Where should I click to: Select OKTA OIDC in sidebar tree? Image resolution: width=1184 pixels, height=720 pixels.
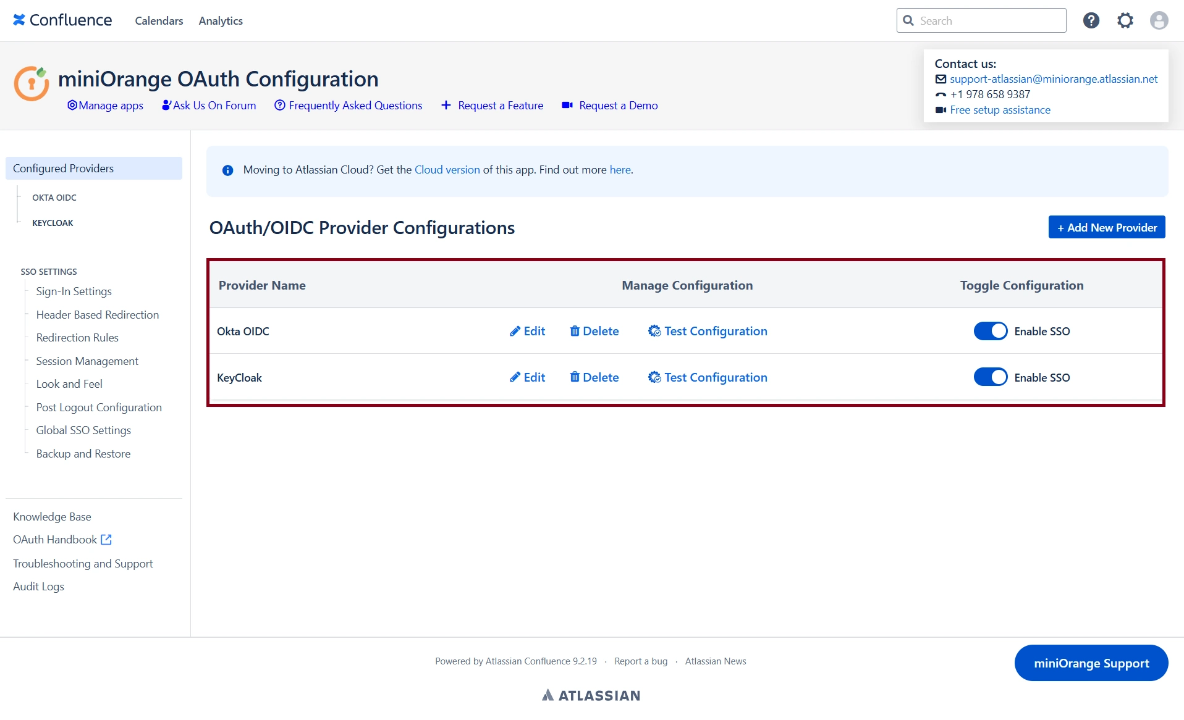(x=54, y=198)
